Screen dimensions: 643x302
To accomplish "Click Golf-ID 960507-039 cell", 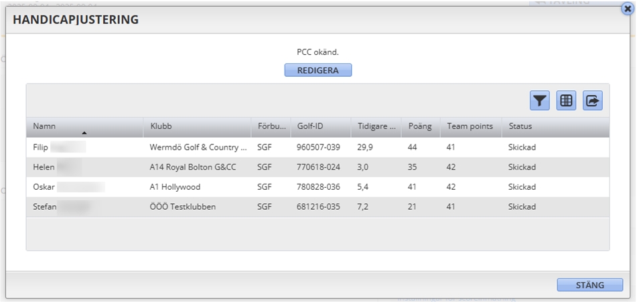I will coord(318,147).
